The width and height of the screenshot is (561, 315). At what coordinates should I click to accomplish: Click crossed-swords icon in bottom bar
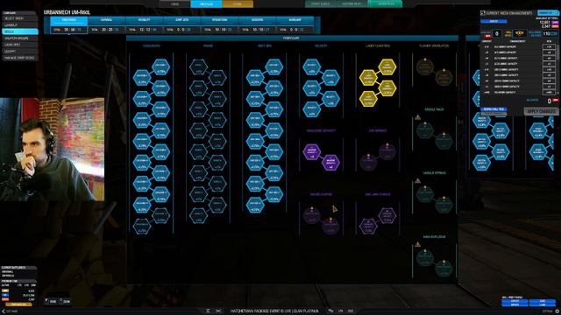208,311
